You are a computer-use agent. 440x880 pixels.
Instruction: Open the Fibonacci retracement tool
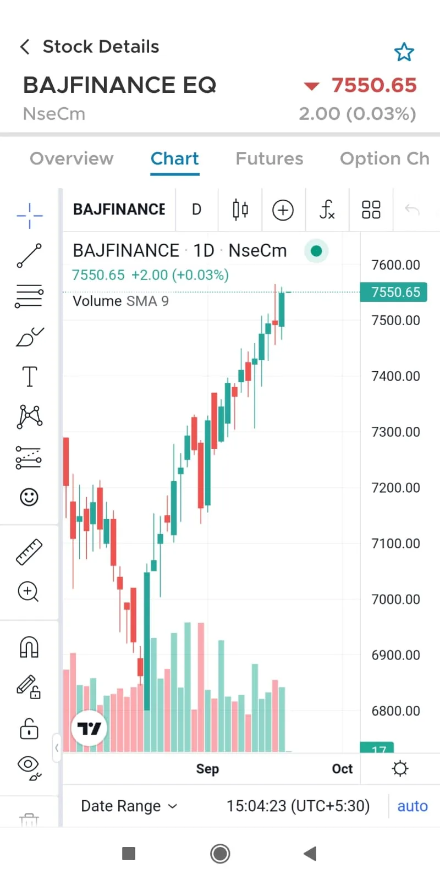coord(29,296)
